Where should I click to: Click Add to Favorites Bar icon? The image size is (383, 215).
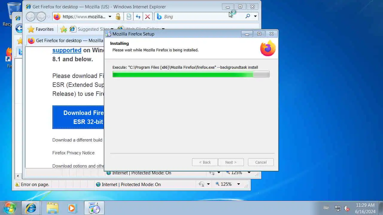coord(63,29)
